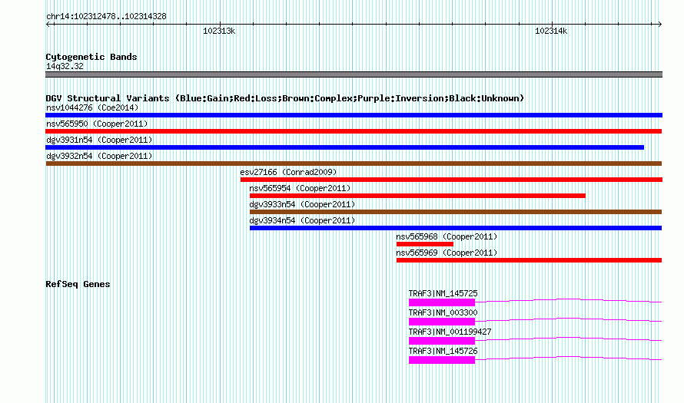The height and width of the screenshot is (403, 684).
Task: Open the RefSeq Genes track title
Action: [78, 284]
